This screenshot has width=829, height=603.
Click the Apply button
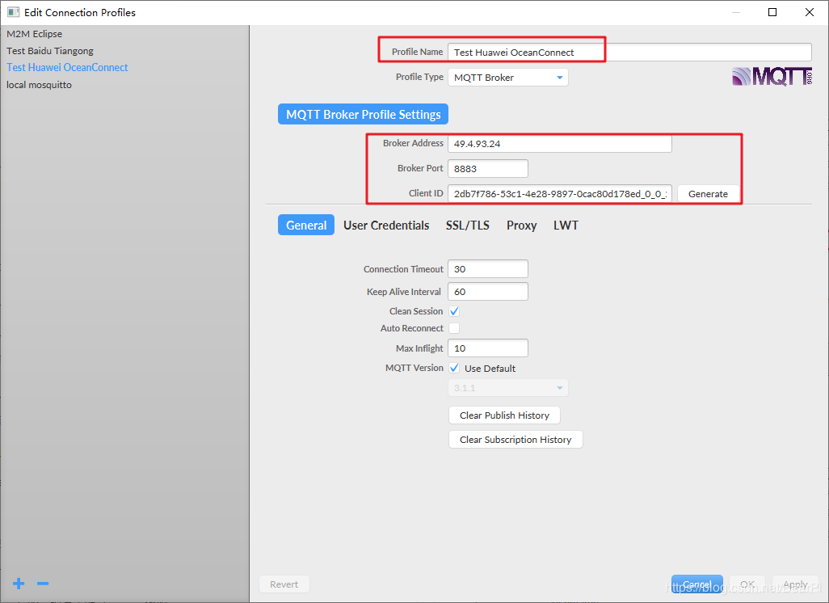click(x=795, y=584)
